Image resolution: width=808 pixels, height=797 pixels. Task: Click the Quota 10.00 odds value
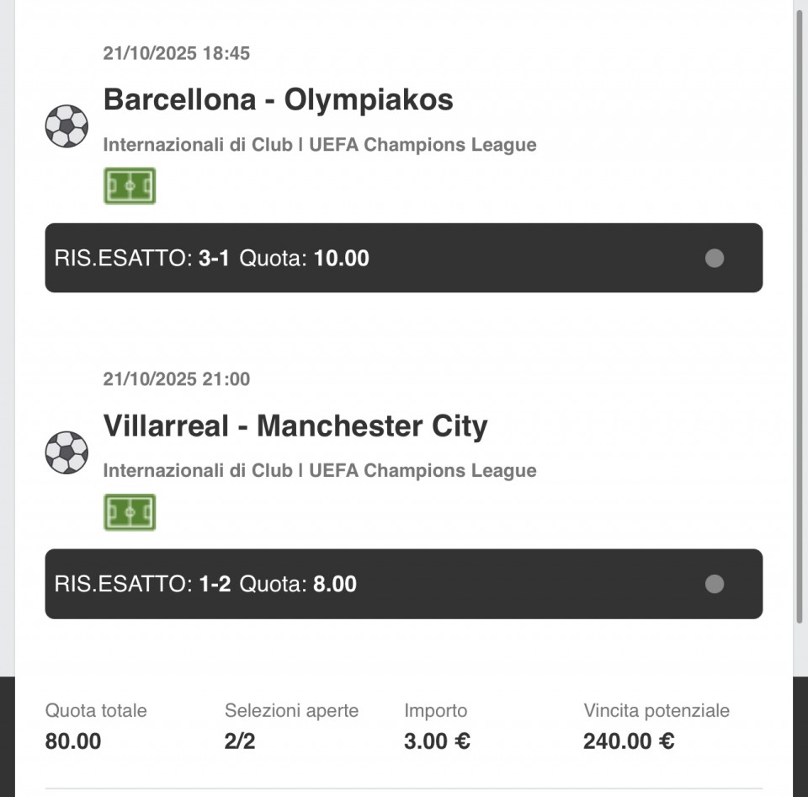coord(342,259)
